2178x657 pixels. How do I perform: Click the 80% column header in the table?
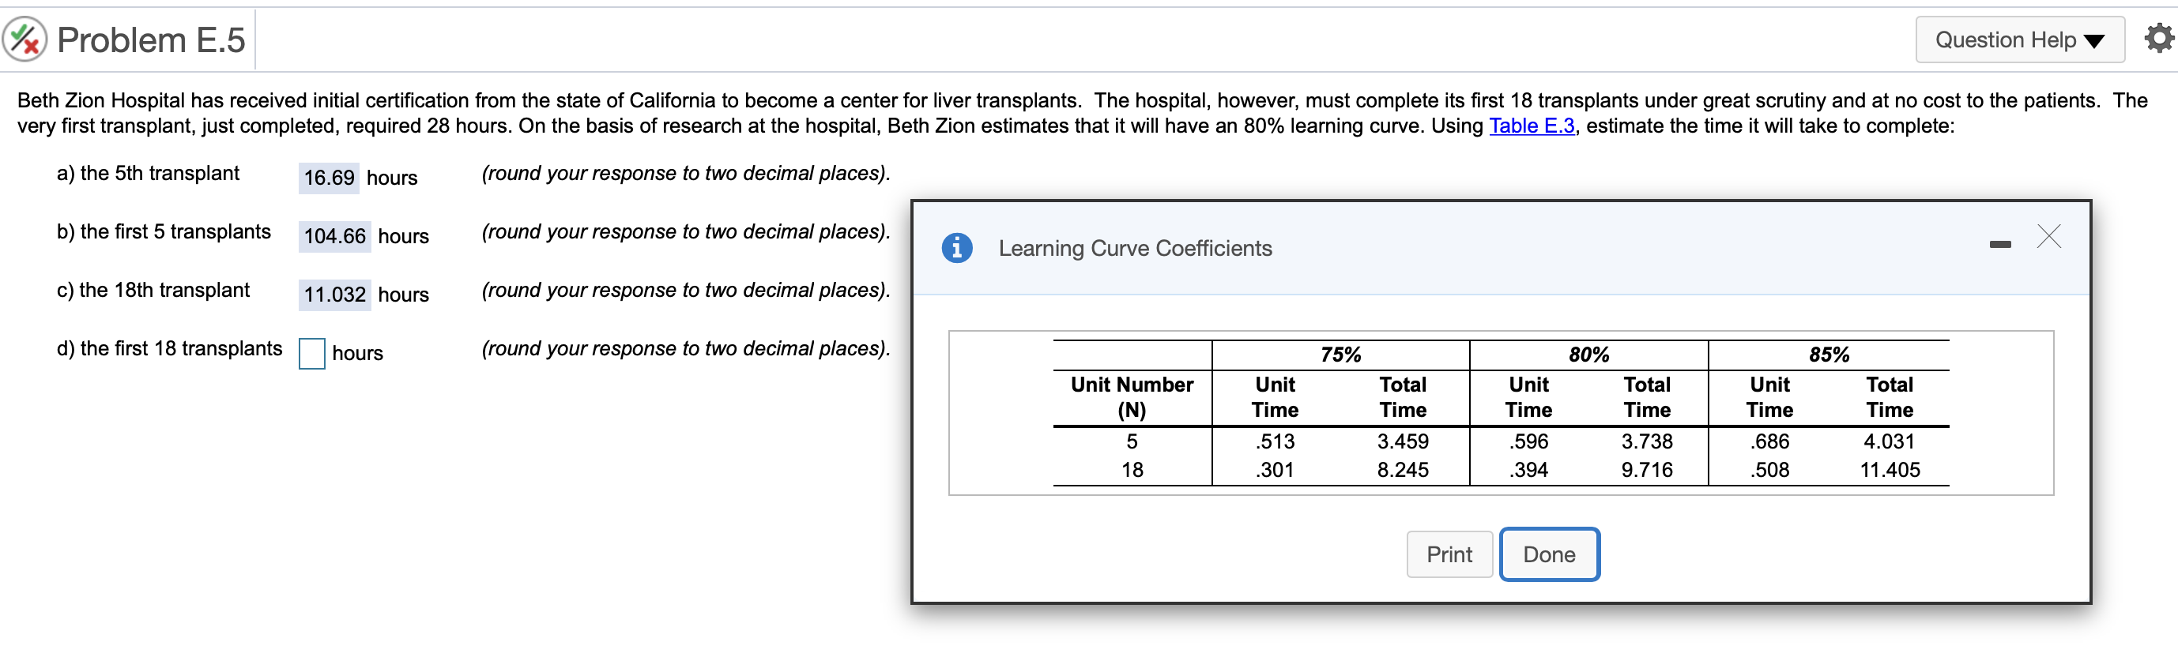[x=1587, y=355]
